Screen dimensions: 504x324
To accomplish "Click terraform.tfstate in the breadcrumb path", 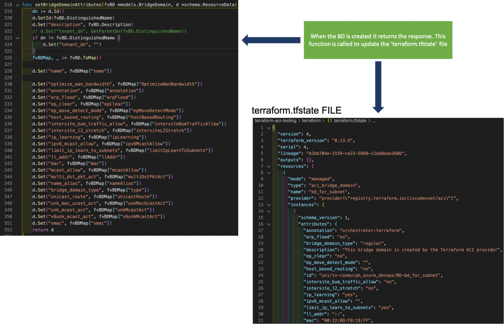I will (x=351, y=120).
